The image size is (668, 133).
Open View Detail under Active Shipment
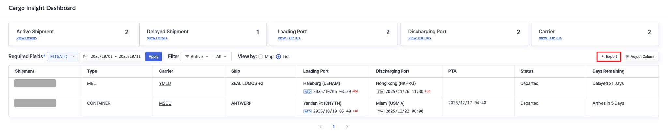click(x=27, y=38)
